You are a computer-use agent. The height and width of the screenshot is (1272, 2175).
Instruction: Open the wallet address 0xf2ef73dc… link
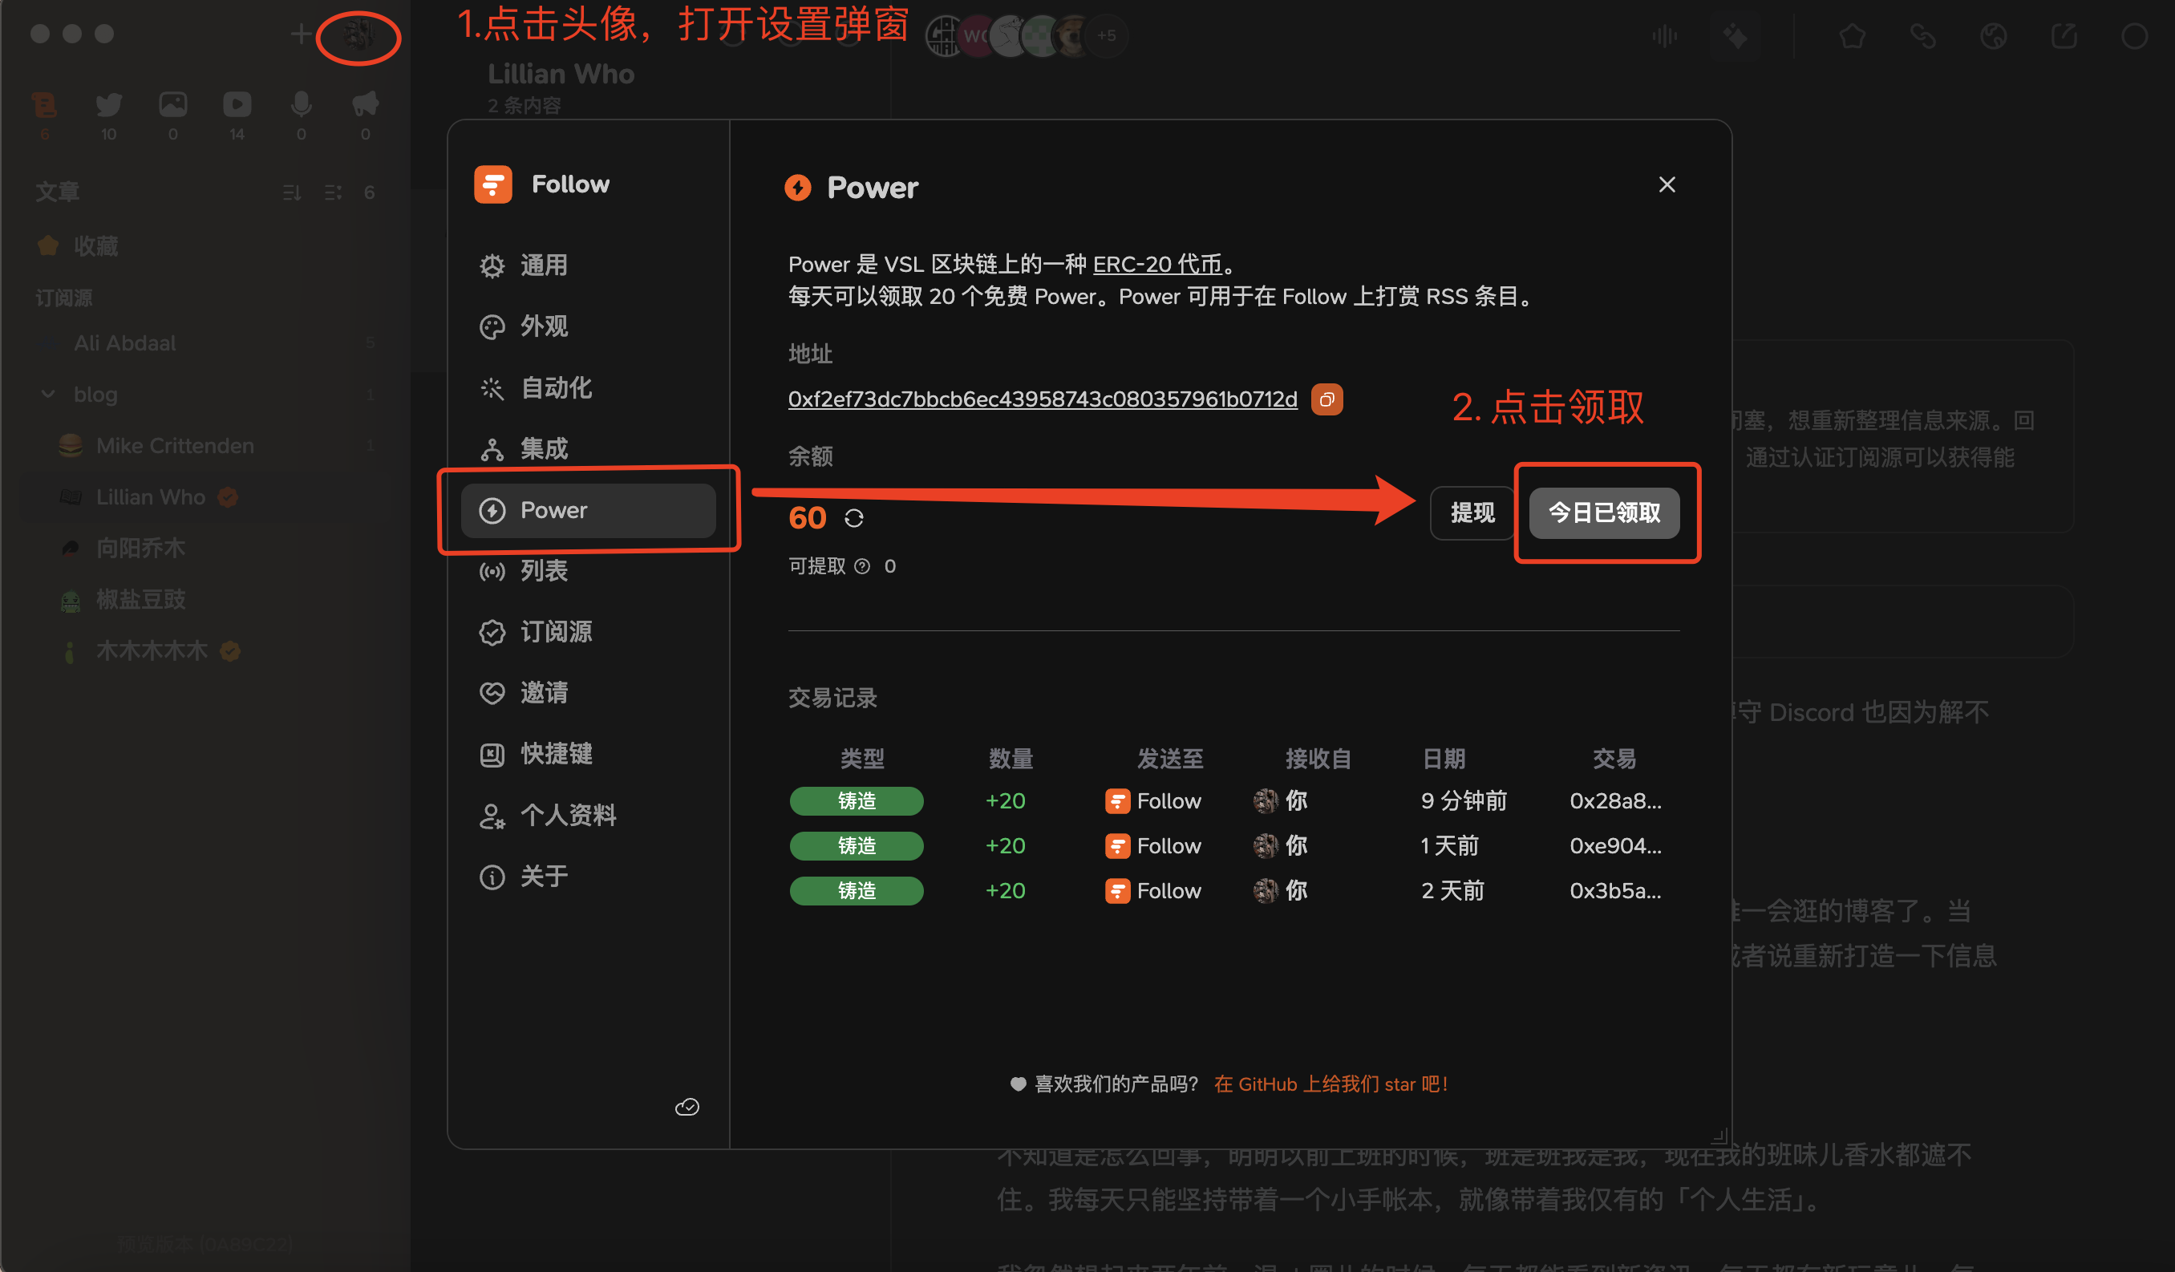[1042, 399]
